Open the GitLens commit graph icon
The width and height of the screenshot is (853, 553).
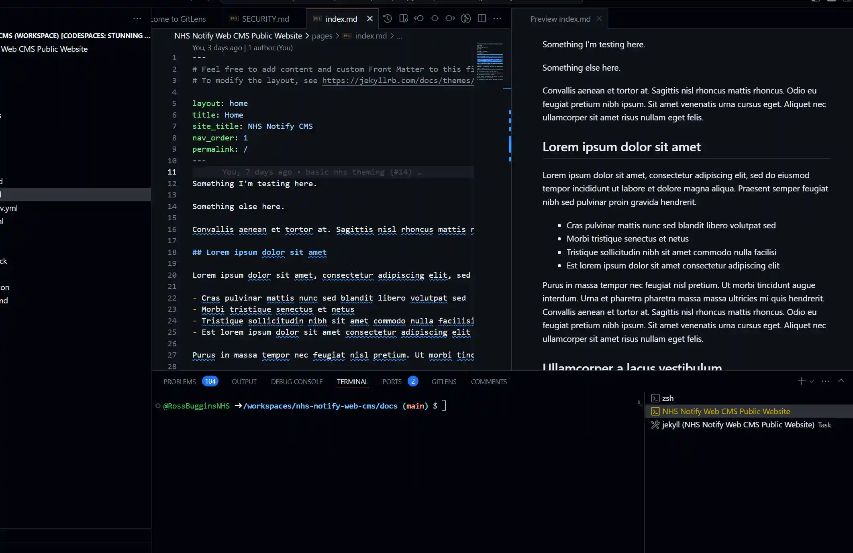click(x=465, y=18)
